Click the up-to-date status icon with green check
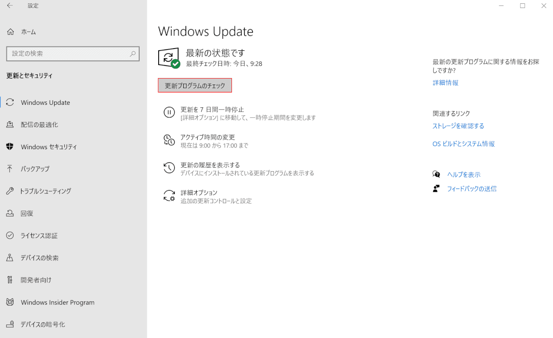Viewport: 553px width, 338px height. pyautogui.click(x=169, y=58)
